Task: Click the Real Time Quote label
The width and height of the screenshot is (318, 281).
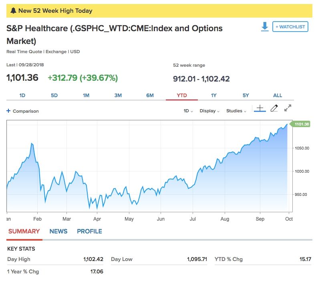Action: click(x=24, y=52)
